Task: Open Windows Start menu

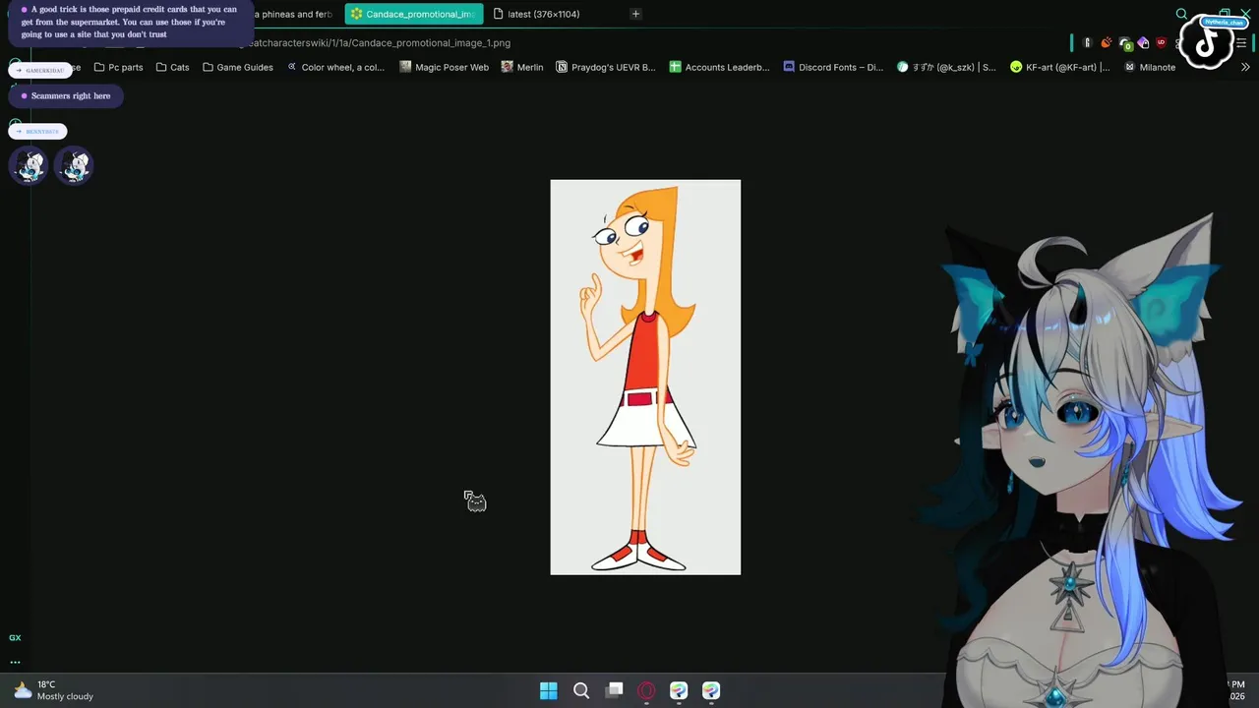Action: pos(549,690)
